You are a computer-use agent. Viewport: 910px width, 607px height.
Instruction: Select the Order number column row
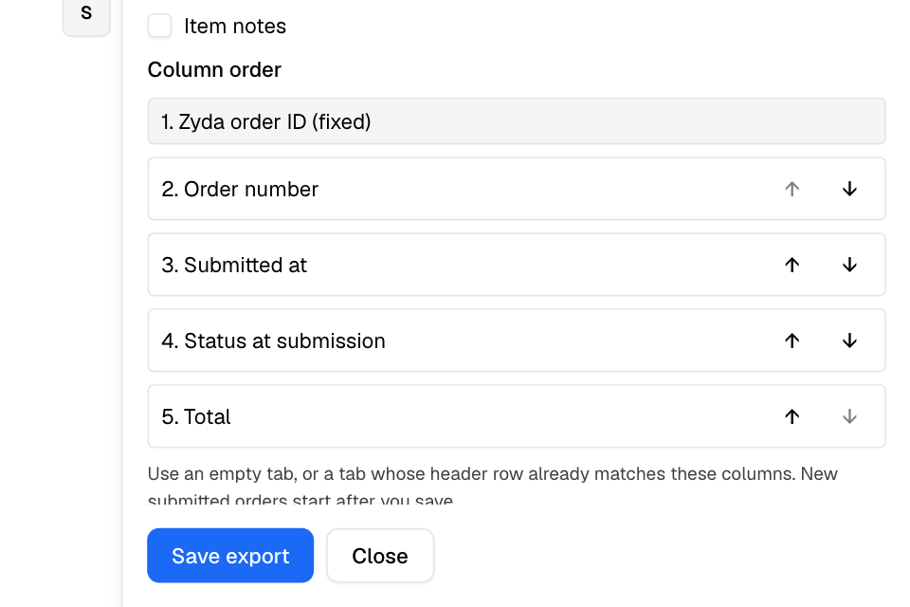pos(517,189)
